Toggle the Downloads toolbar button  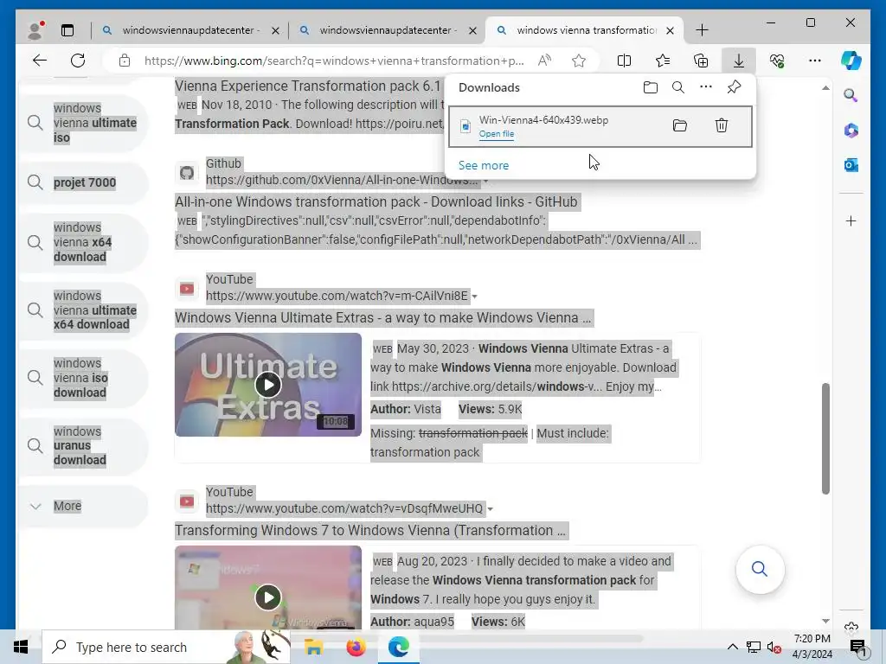pos(739,61)
